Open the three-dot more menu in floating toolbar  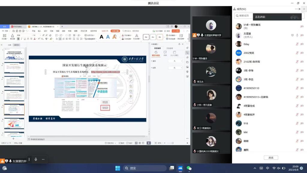tap(43, 159)
